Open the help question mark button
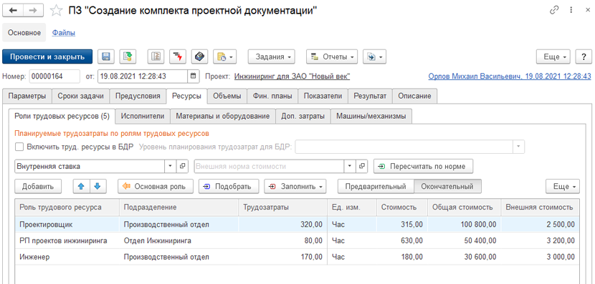The width and height of the screenshot is (595, 284). pyautogui.click(x=584, y=57)
